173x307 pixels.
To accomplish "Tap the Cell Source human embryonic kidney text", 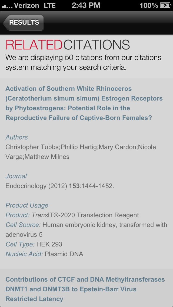I will pyautogui.click(x=86, y=229).
